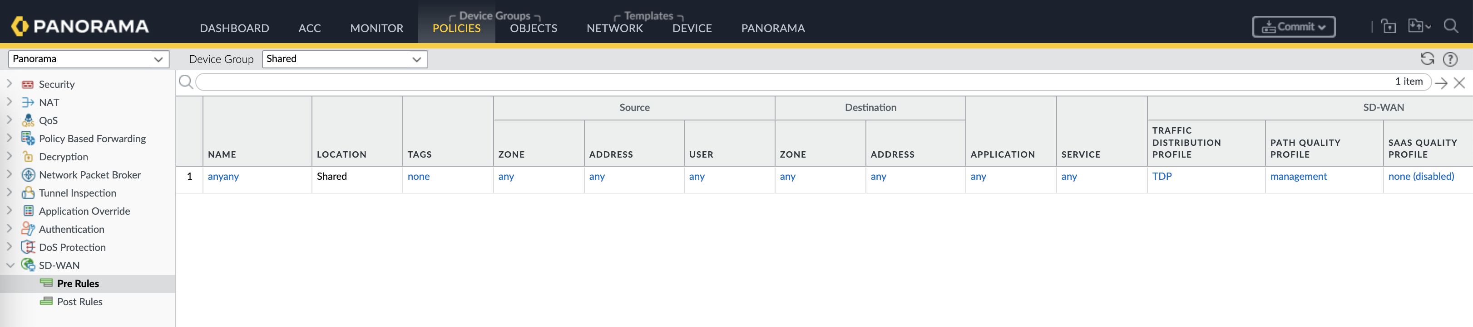Image resolution: width=1473 pixels, height=327 pixels.
Task: Click the Commit button
Action: coord(1294,27)
